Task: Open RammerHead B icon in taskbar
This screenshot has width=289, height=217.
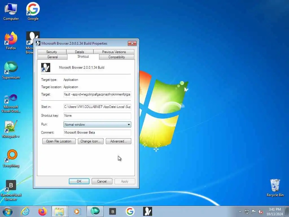Action: 112,211
